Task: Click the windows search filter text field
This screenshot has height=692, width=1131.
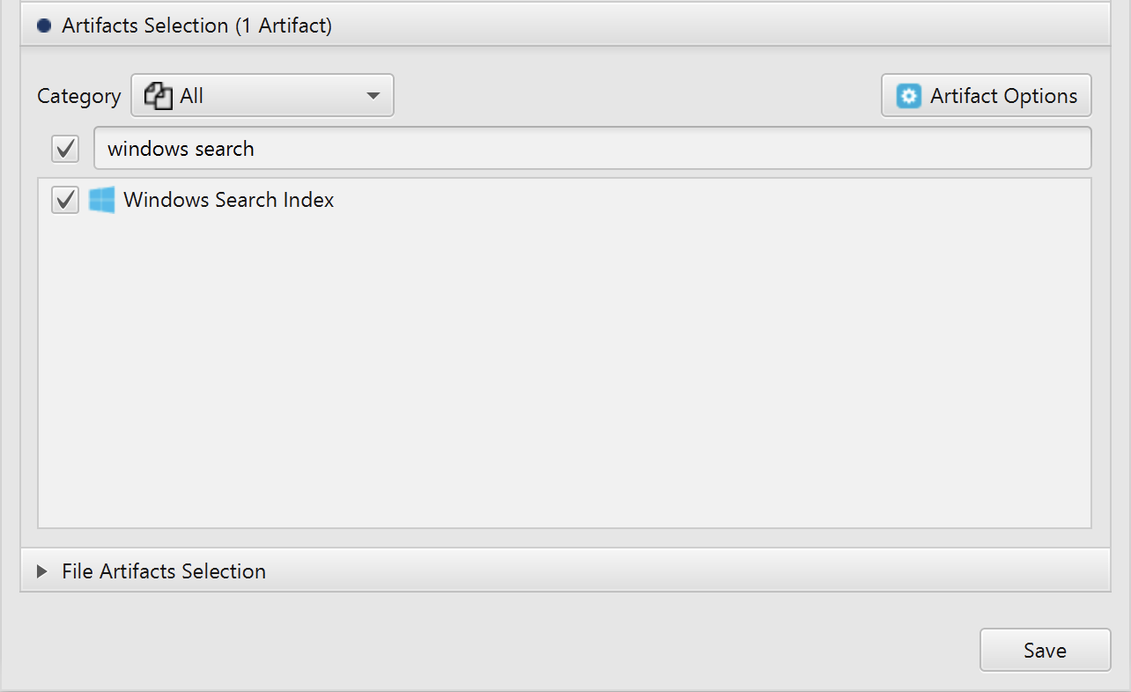Action: tap(593, 148)
